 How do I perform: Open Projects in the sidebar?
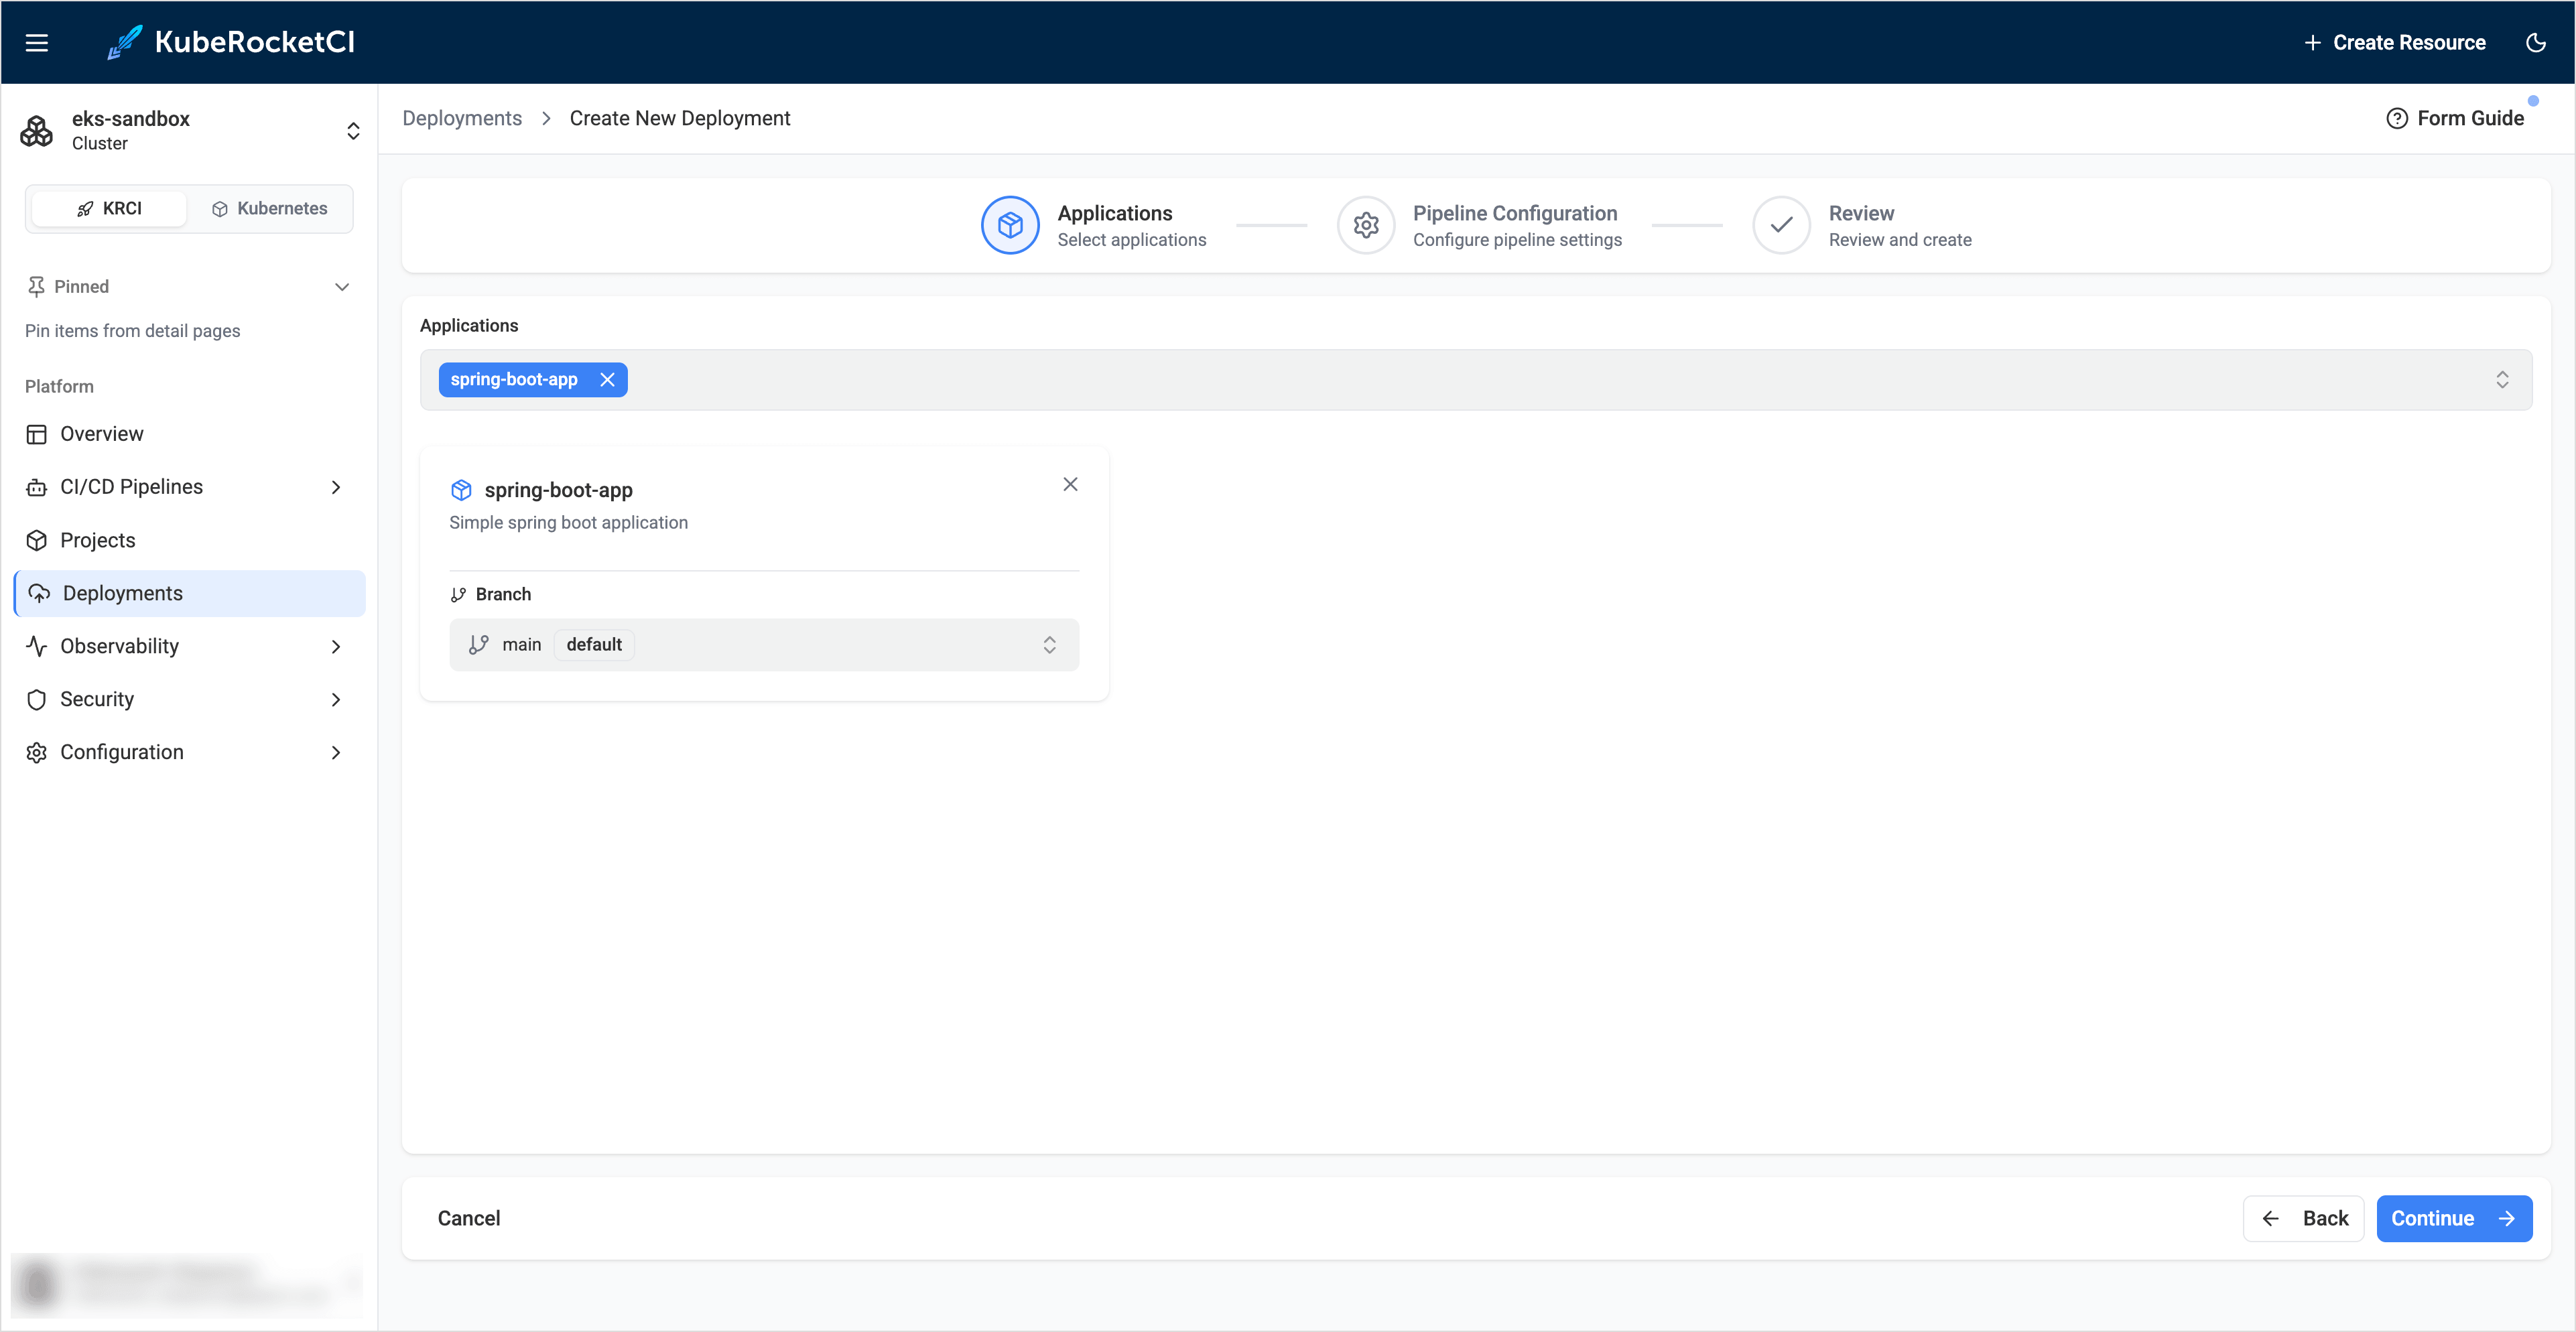click(189, 540)
